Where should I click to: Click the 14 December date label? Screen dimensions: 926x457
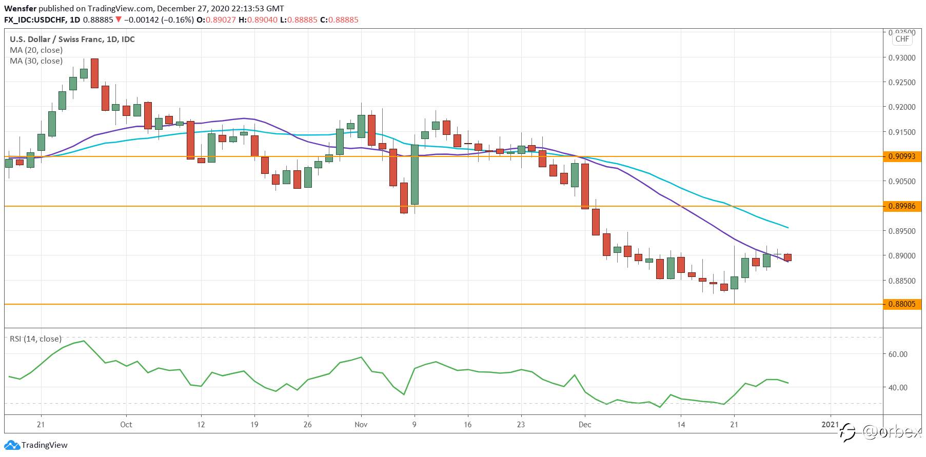coord(681,425)
